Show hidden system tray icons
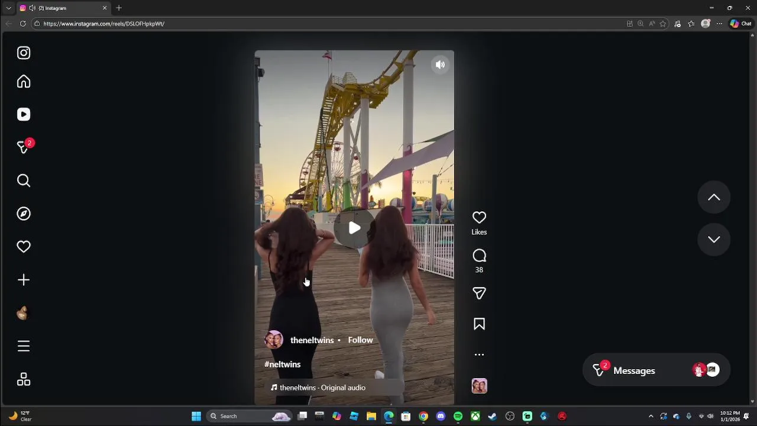 pyautogui.click(x=651, y=417)
